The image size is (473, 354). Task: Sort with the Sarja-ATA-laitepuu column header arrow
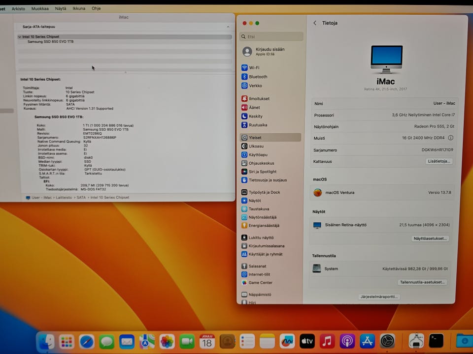(228, 27)
